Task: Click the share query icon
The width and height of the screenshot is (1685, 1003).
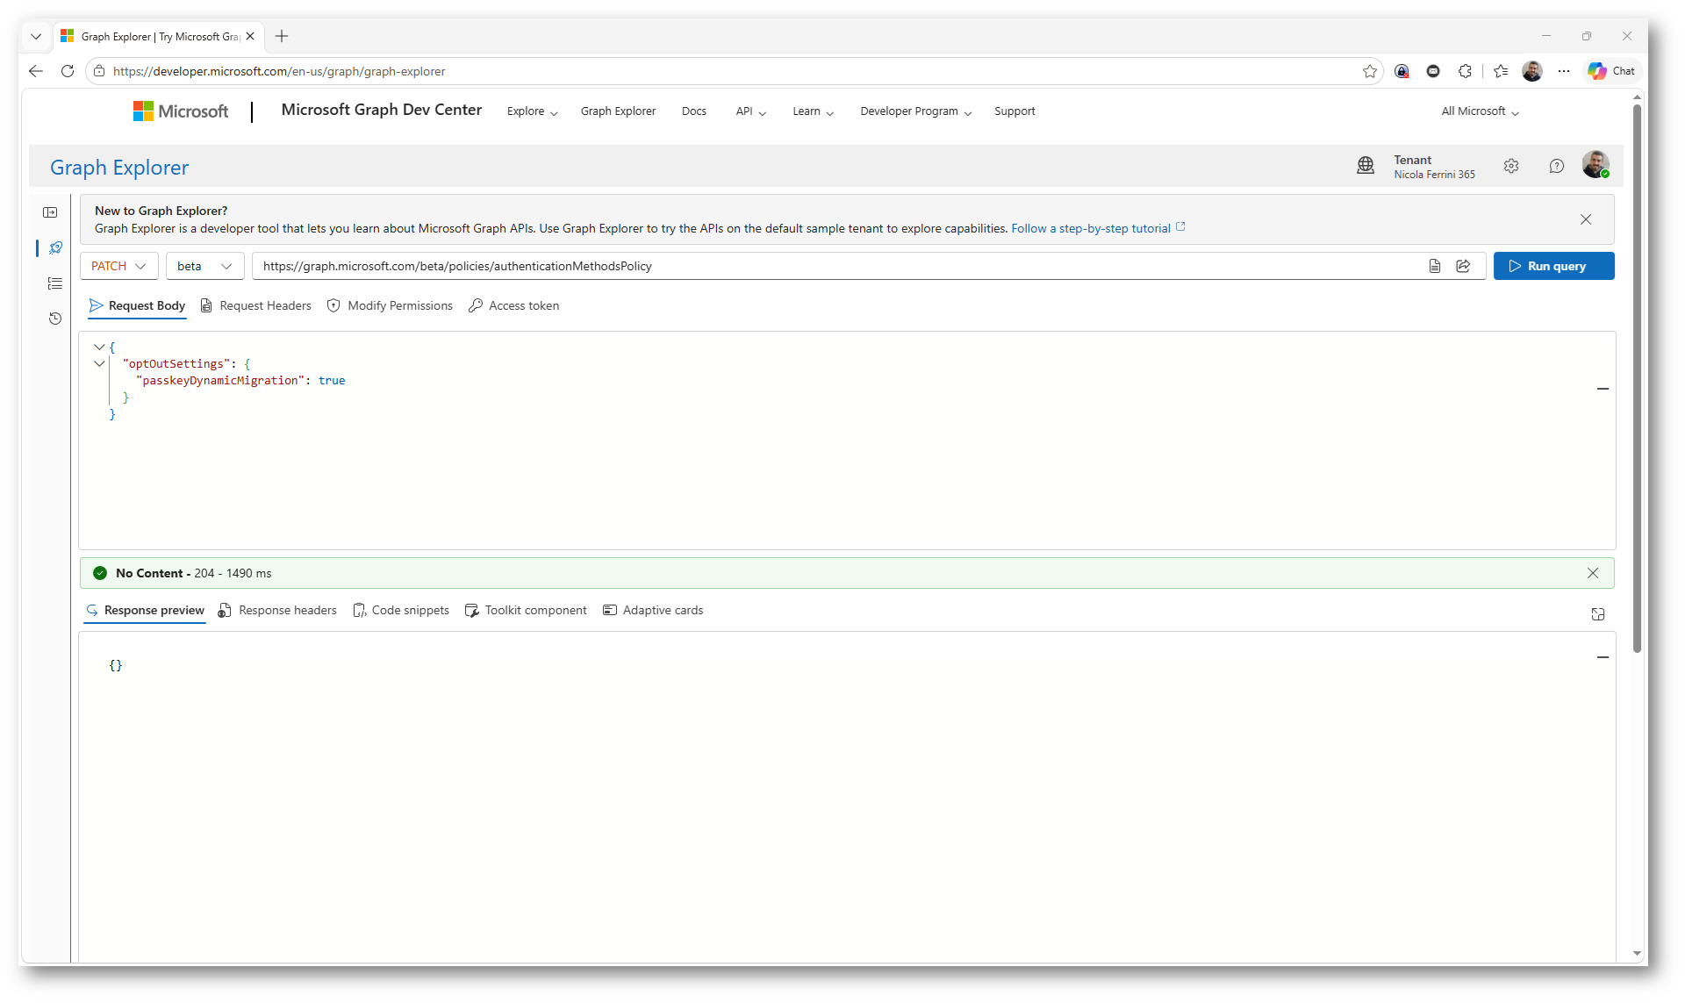Action: (x=1463, y=266)
